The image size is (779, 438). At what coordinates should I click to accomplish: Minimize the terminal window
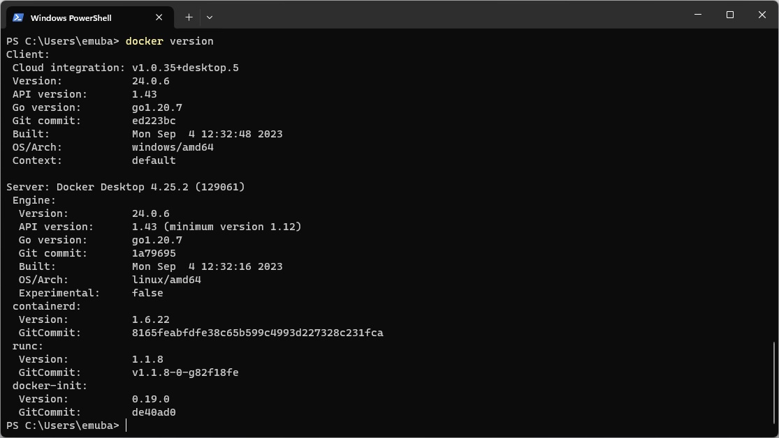(x=698, y=15)
